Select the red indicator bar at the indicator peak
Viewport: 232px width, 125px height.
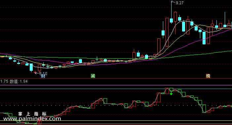[167, 91]
